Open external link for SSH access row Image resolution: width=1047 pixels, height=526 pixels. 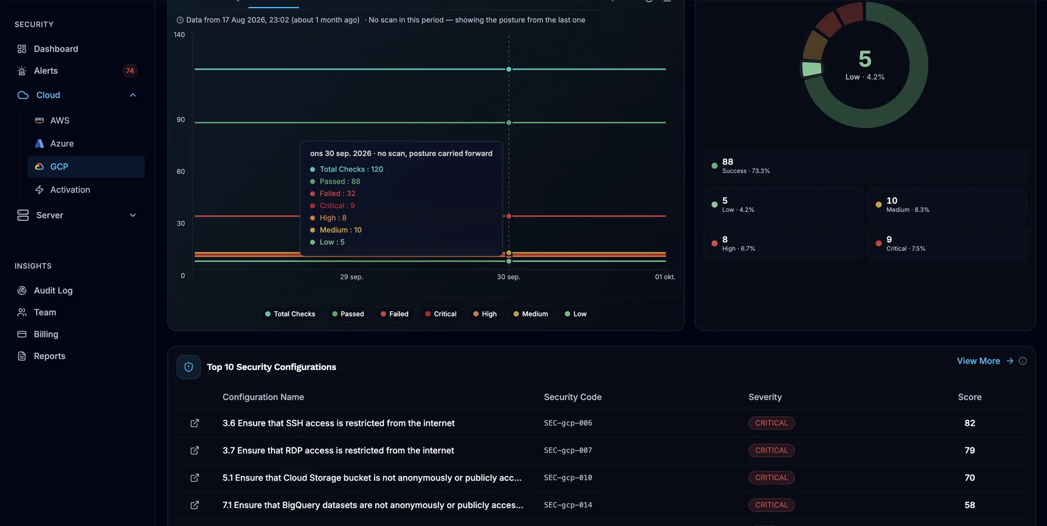coord(195,423)
